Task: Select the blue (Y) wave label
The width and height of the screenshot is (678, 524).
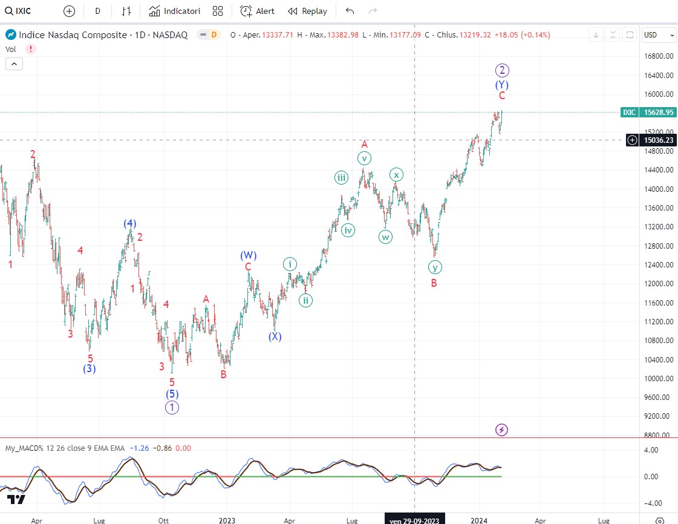Action: (502, 84)
